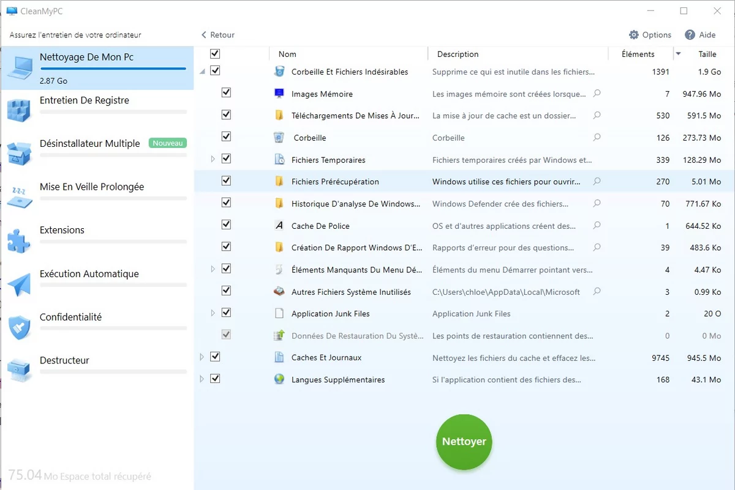The width and height of the screenshot is (735, 490).
Task: Go back with the Retour link
Action: click(218, 35)
